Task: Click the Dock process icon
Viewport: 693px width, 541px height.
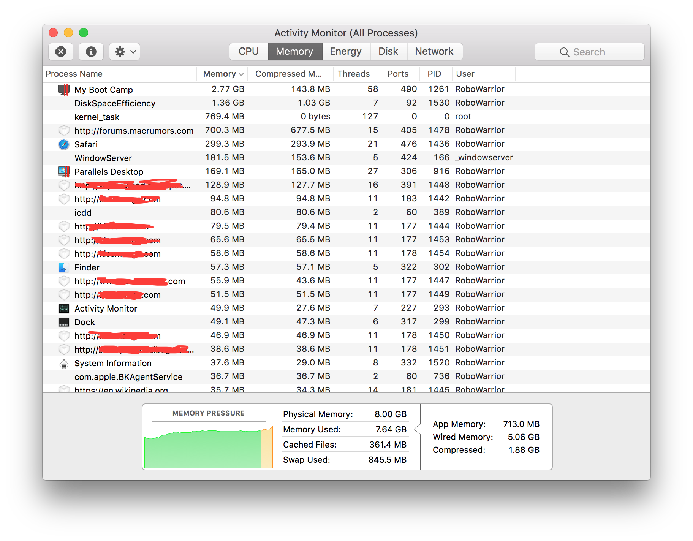Action: point(64,322)
